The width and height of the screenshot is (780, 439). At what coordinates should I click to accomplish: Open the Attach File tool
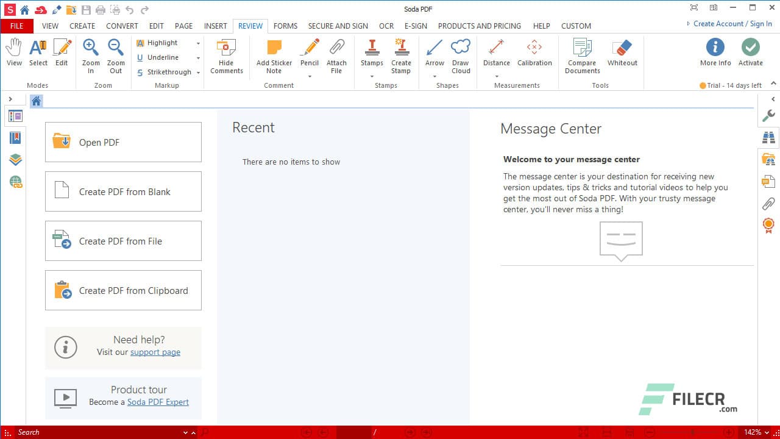click(336, 55)
